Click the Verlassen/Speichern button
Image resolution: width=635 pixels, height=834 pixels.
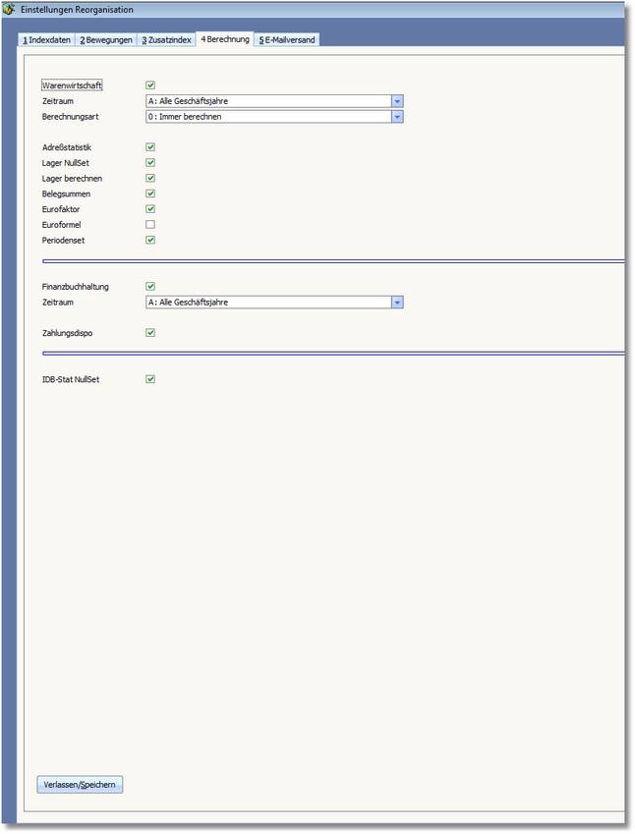(x=80, y=785)
